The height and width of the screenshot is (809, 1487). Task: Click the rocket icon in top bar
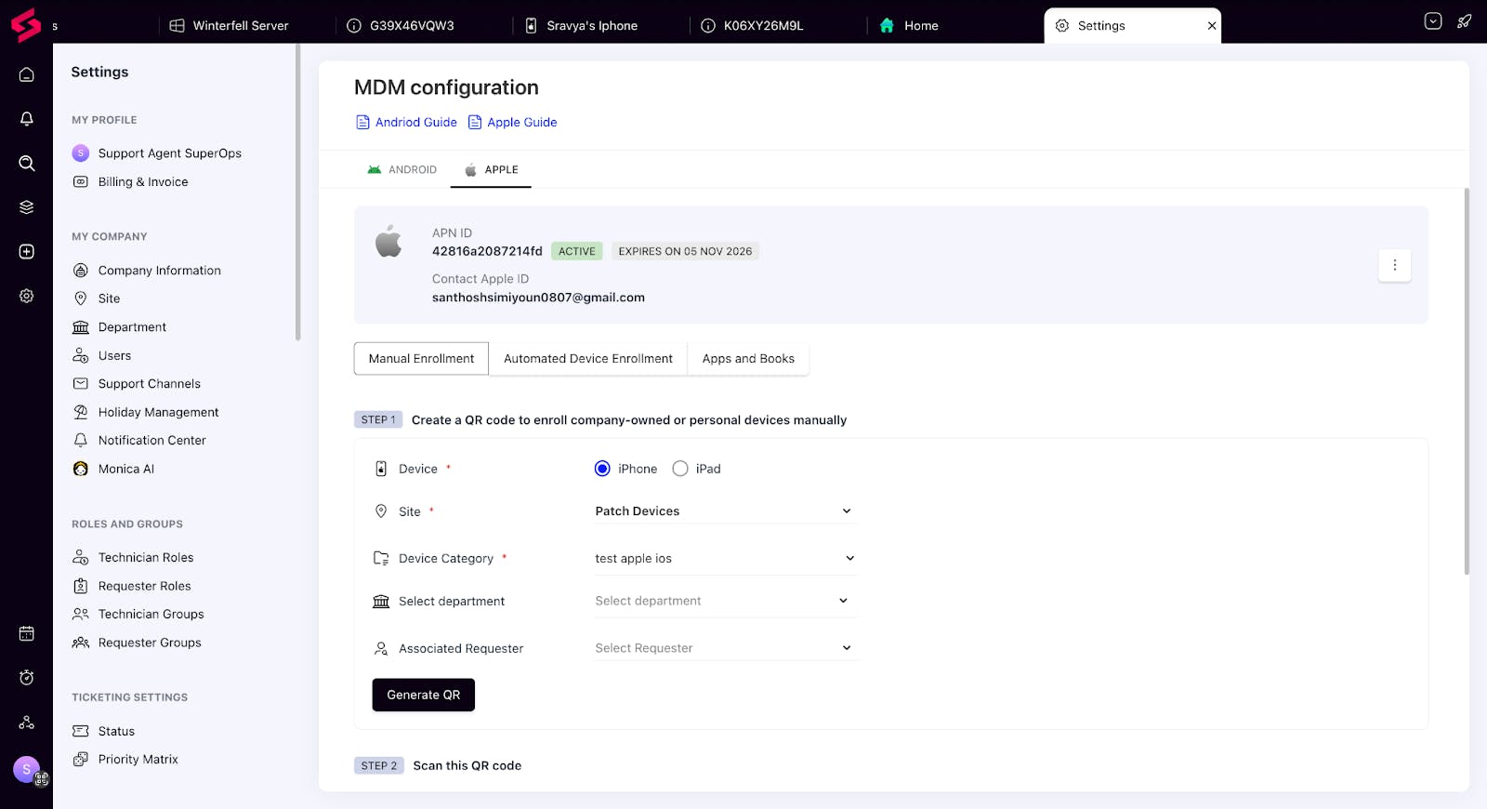[x=1464, y=21]
